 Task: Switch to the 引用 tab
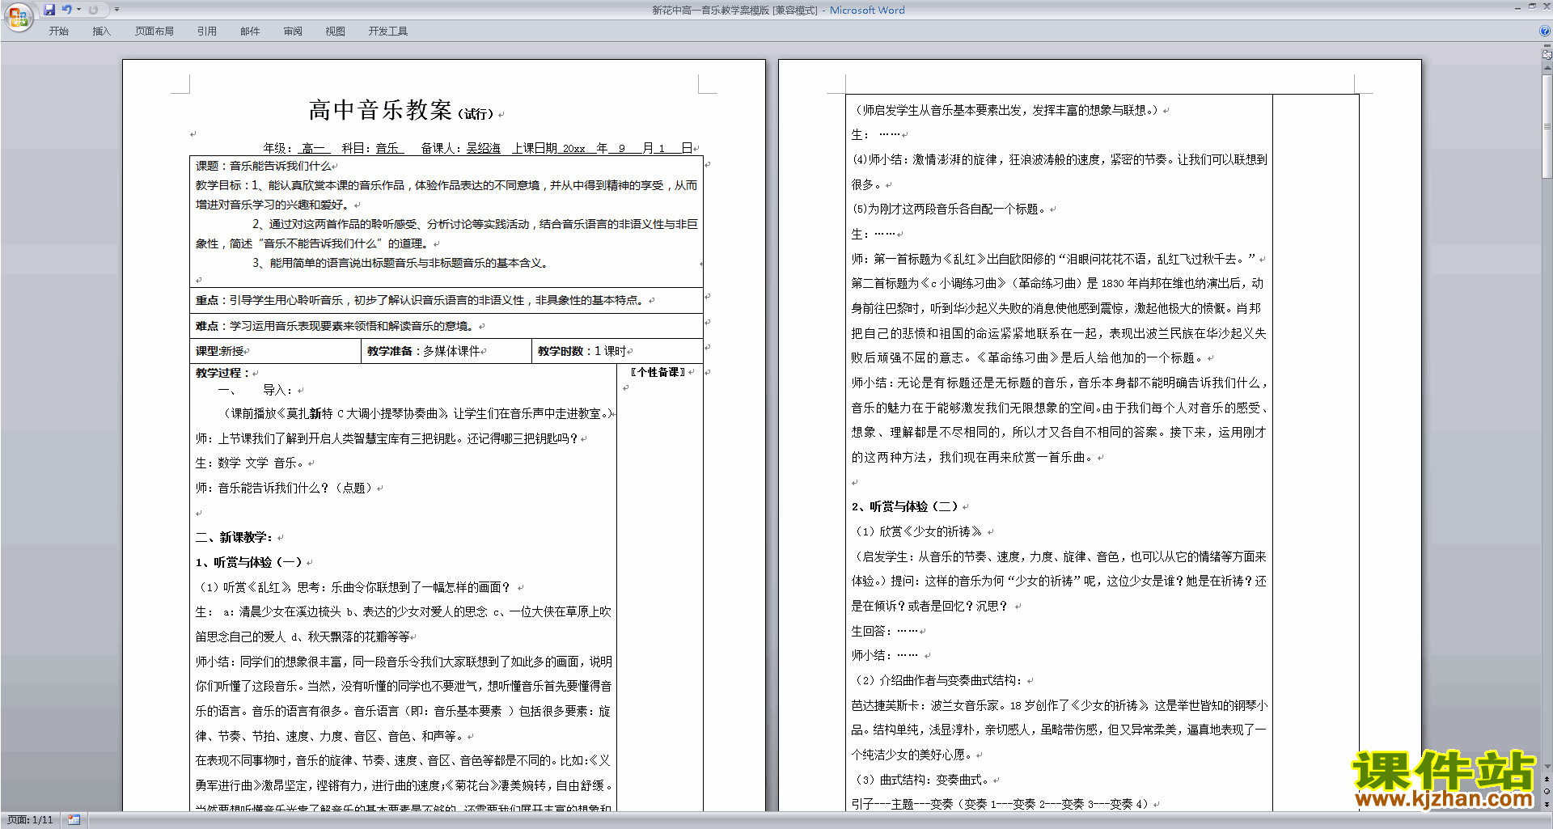(x=207, y=32)
